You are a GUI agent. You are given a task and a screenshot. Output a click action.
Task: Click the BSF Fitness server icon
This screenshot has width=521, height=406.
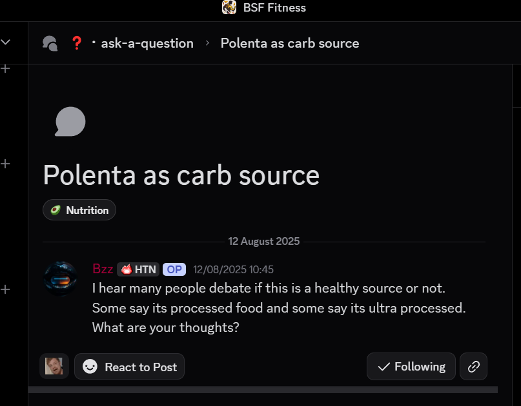[x=229, y=7]
